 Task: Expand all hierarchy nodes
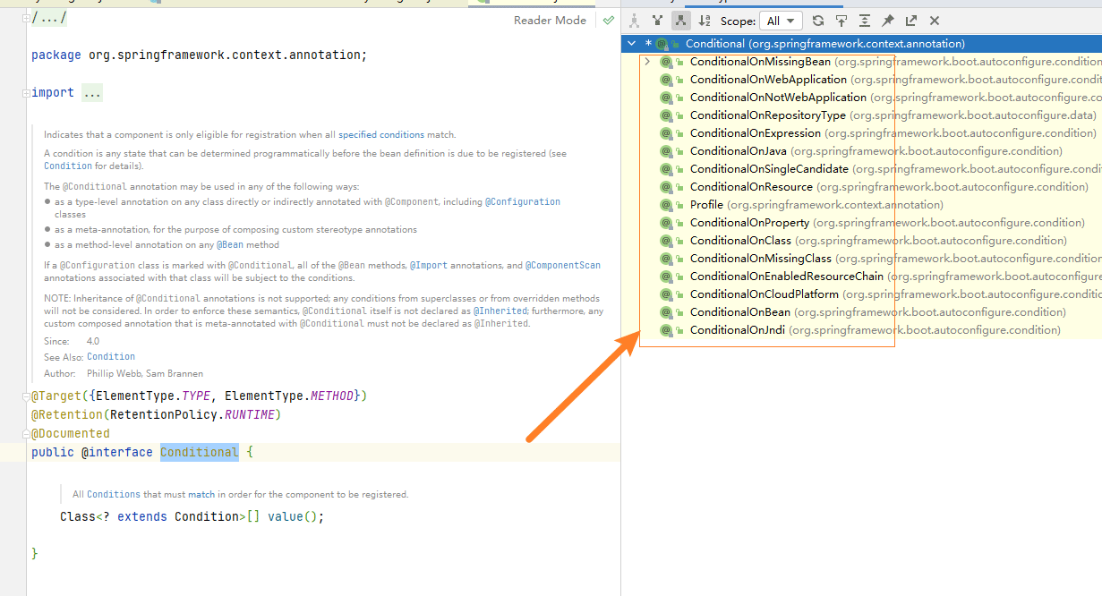click(x=865, y=21)
